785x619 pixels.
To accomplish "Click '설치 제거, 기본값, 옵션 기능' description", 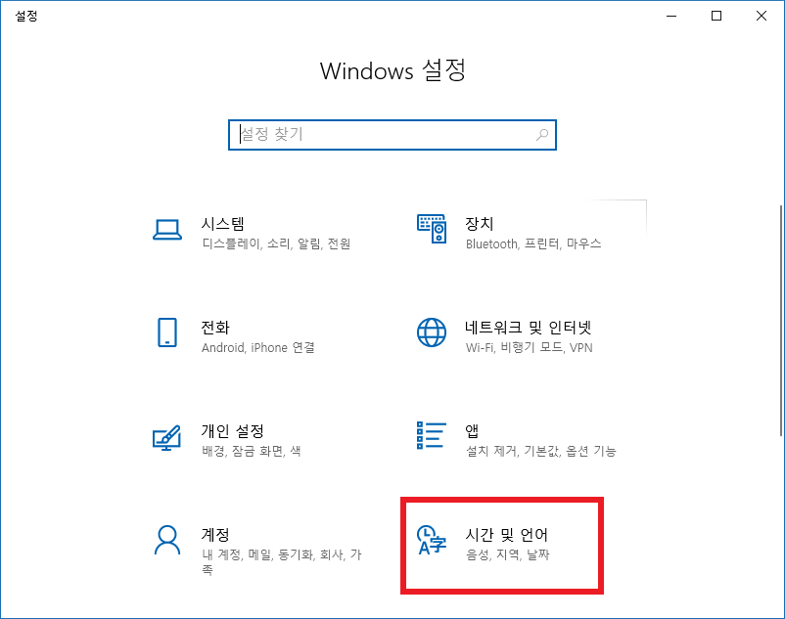I will [x=541, y=451].
